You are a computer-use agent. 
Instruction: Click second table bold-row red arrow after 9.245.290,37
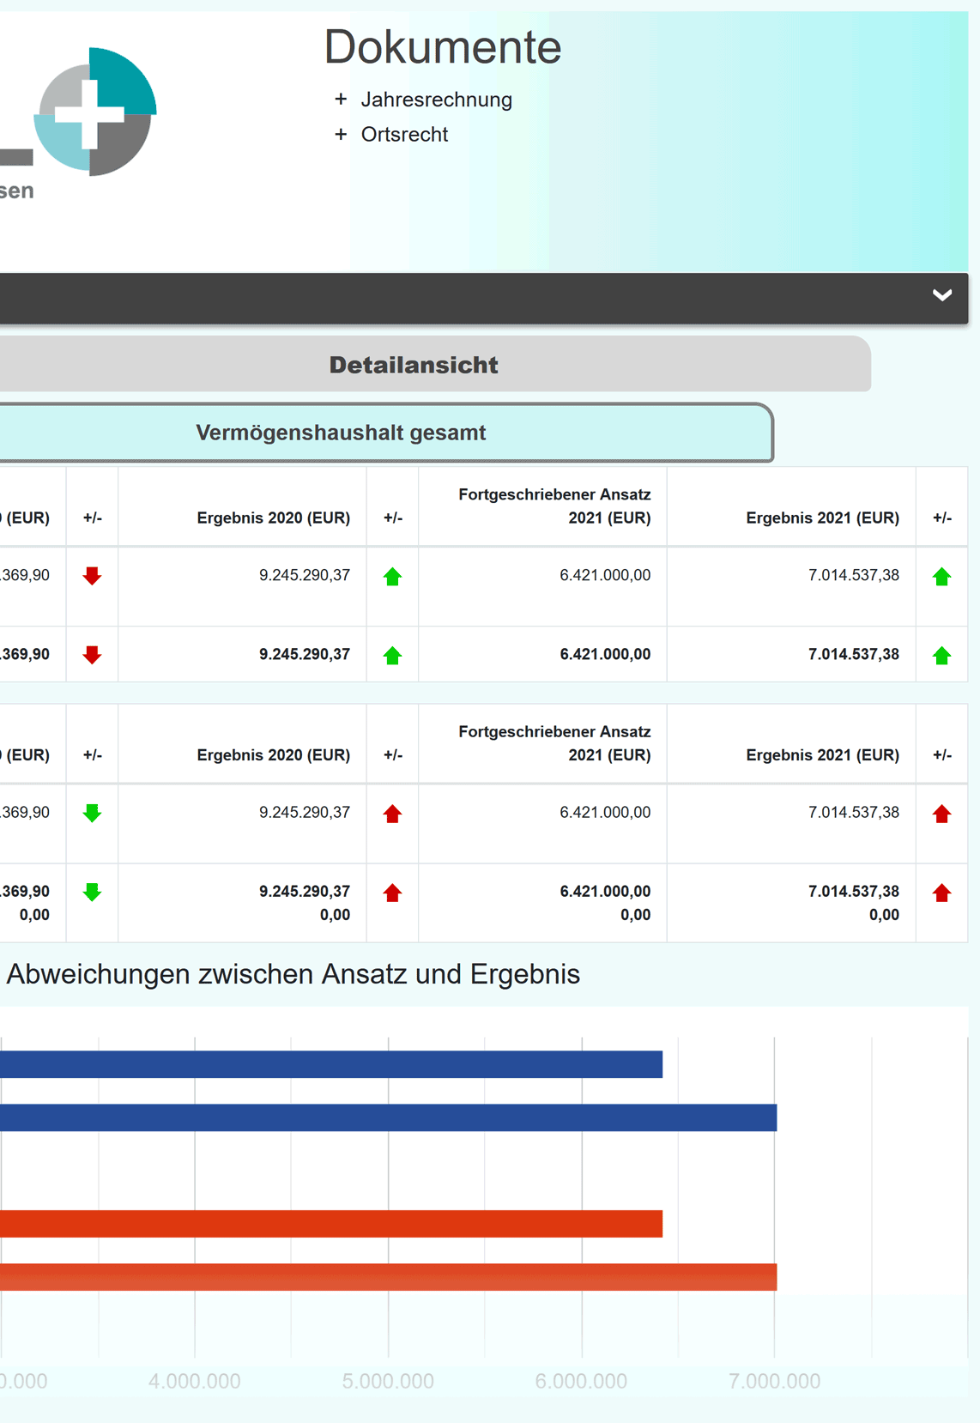392,893
